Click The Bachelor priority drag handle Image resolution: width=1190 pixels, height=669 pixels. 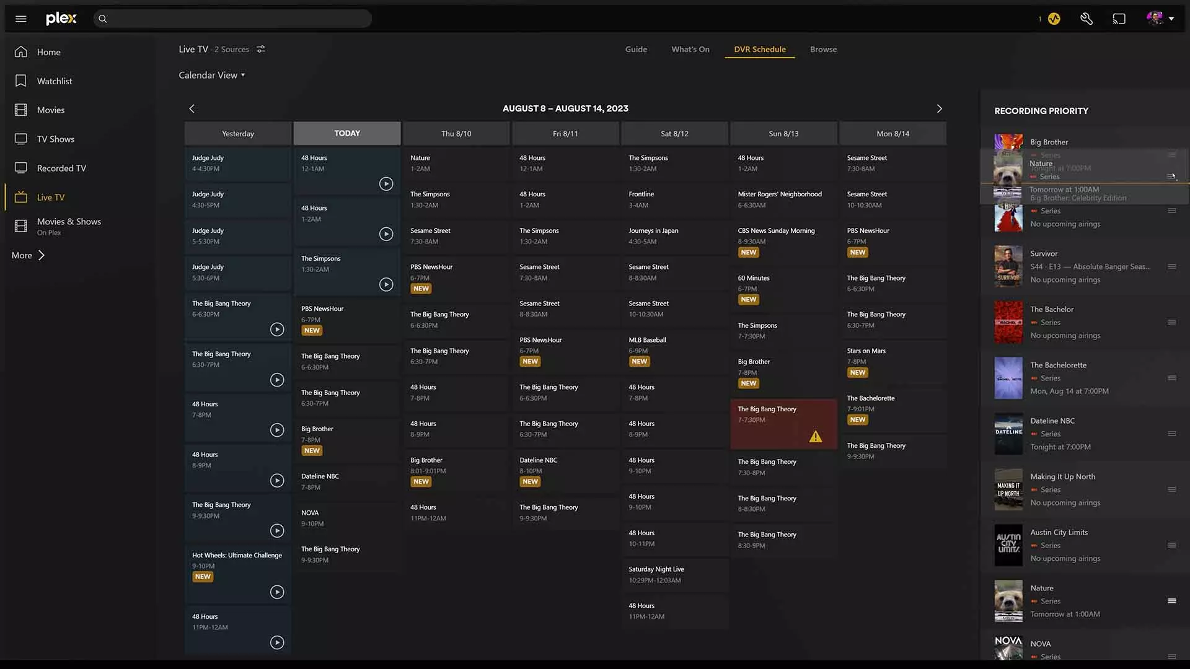[x=1171, y=322]
